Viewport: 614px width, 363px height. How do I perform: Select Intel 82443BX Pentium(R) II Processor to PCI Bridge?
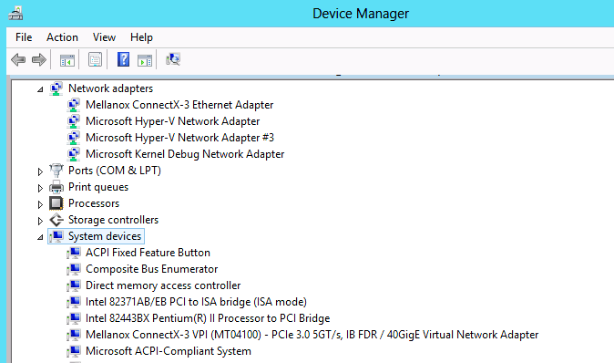point(208,318)
